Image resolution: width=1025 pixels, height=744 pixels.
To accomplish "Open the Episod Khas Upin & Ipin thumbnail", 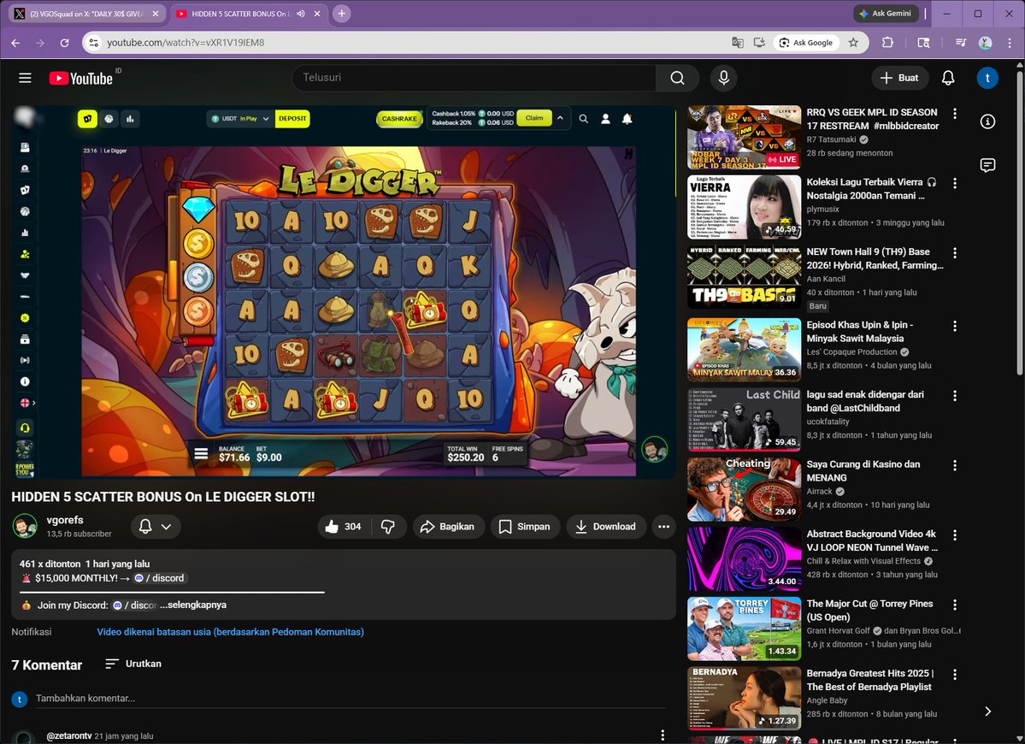I will click(x=744, y=350).
